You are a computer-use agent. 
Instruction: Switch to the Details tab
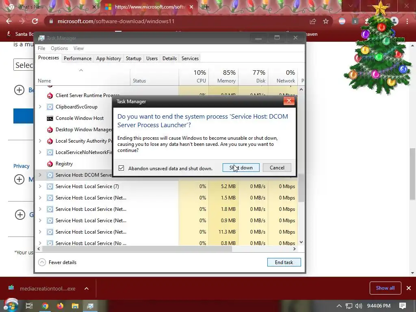169,58
